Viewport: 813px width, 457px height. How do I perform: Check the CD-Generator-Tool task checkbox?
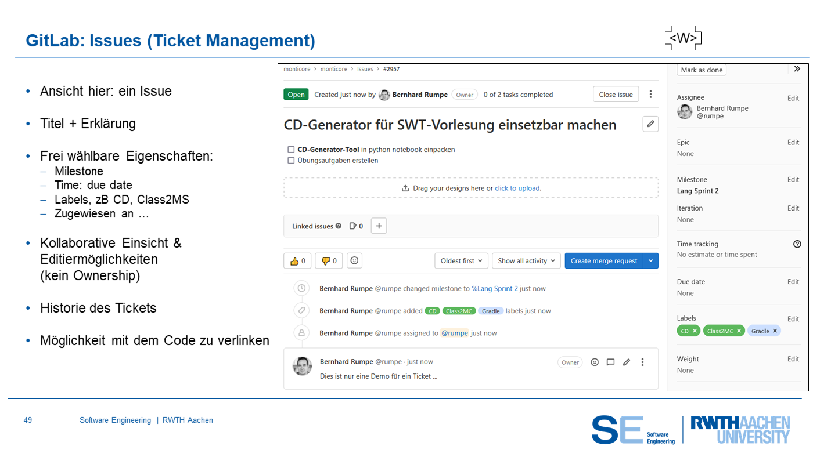[x=292, y=150]
